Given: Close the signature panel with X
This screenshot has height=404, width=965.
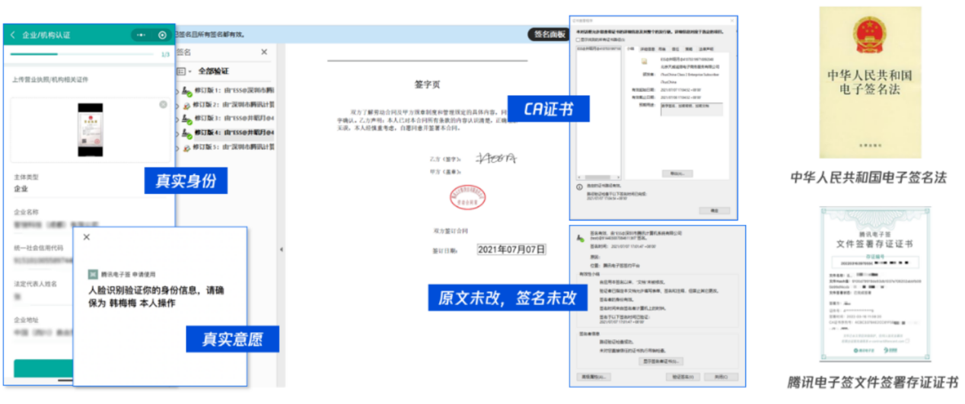Looking at the screenshot, I should (x=264, y=52).
